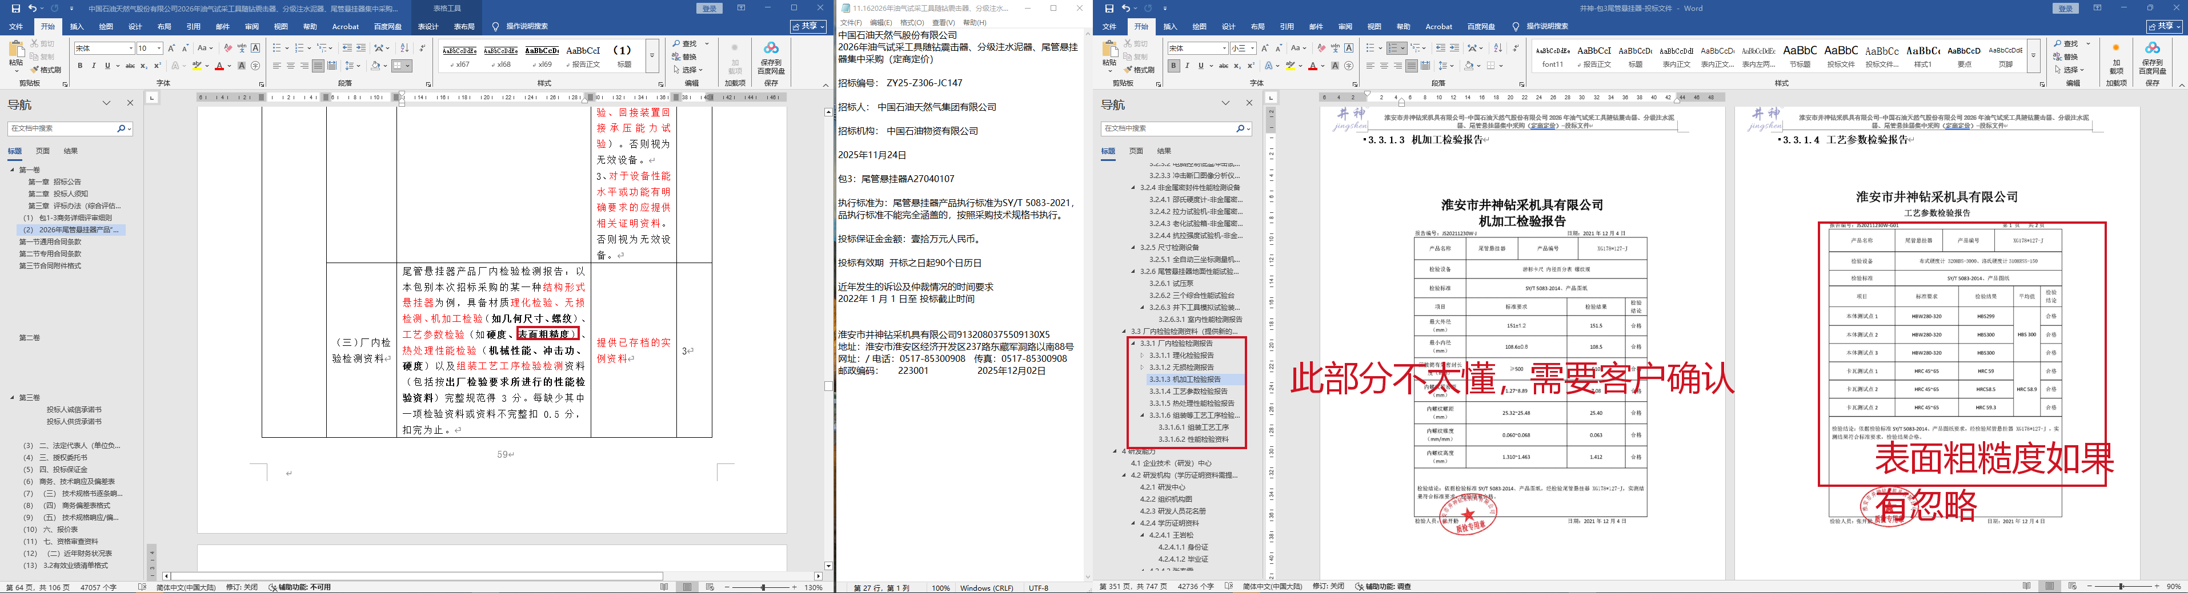Toggle Italic in right Word window
Image resolution: width=2188 pixels, height=593 pixels.
(x=1188, y=65)
